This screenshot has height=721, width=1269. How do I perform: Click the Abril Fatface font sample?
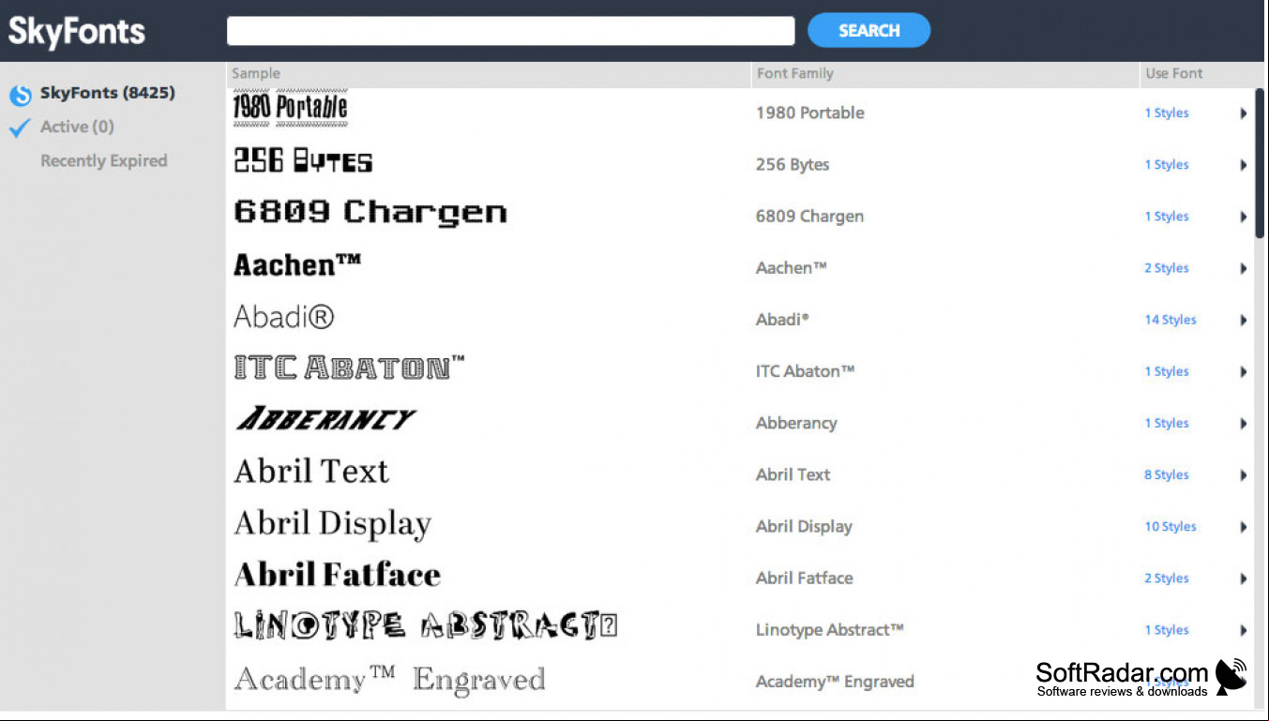coord(337,574)
